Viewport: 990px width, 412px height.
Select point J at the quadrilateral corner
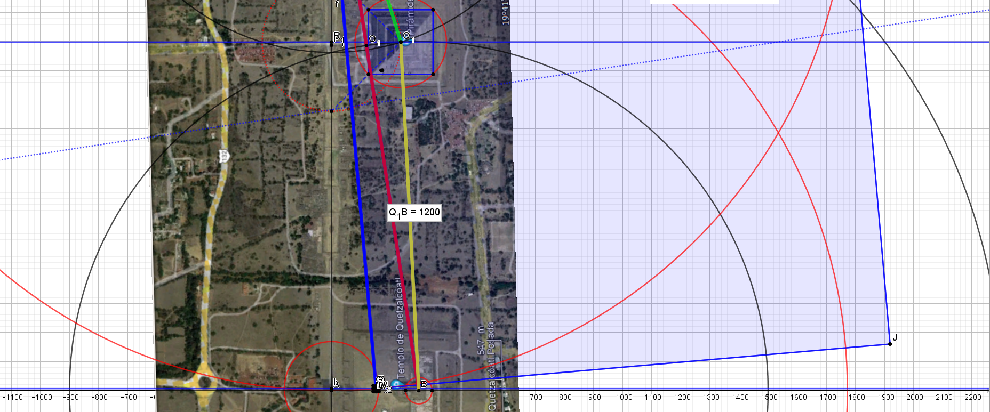(x=890, y=344)
